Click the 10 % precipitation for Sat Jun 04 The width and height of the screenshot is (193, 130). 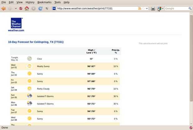[116, 89]
